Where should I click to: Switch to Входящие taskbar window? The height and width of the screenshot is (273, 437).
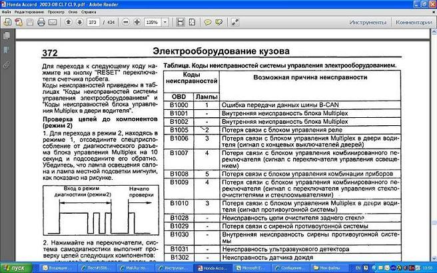[x=58, y=268]
